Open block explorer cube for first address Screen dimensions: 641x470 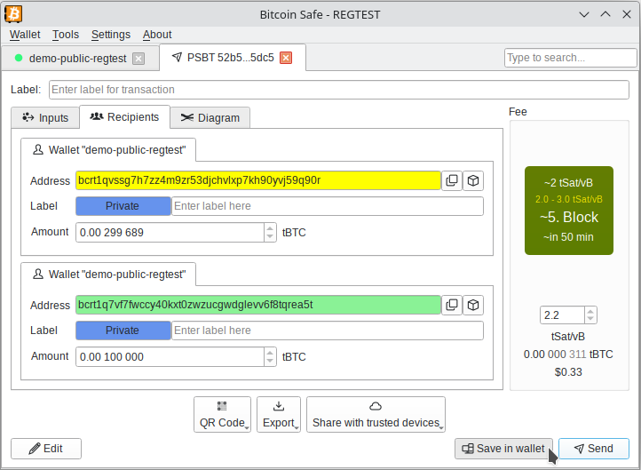(473, 180)
